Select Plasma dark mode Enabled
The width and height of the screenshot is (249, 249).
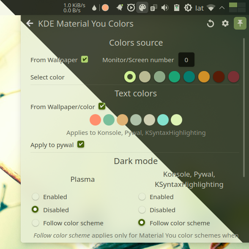tap(35, 197)
